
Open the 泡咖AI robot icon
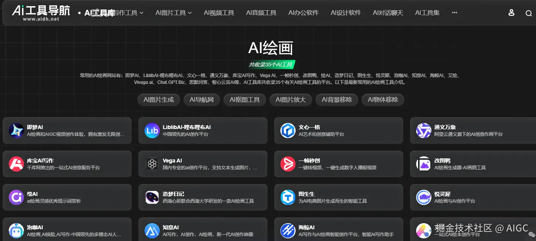pos(16,231)
